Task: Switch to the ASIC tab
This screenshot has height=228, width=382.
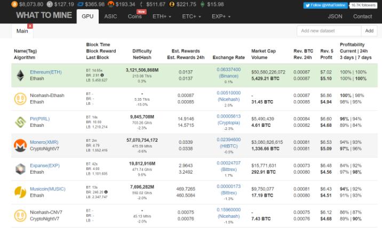Action: coord(110,17)
